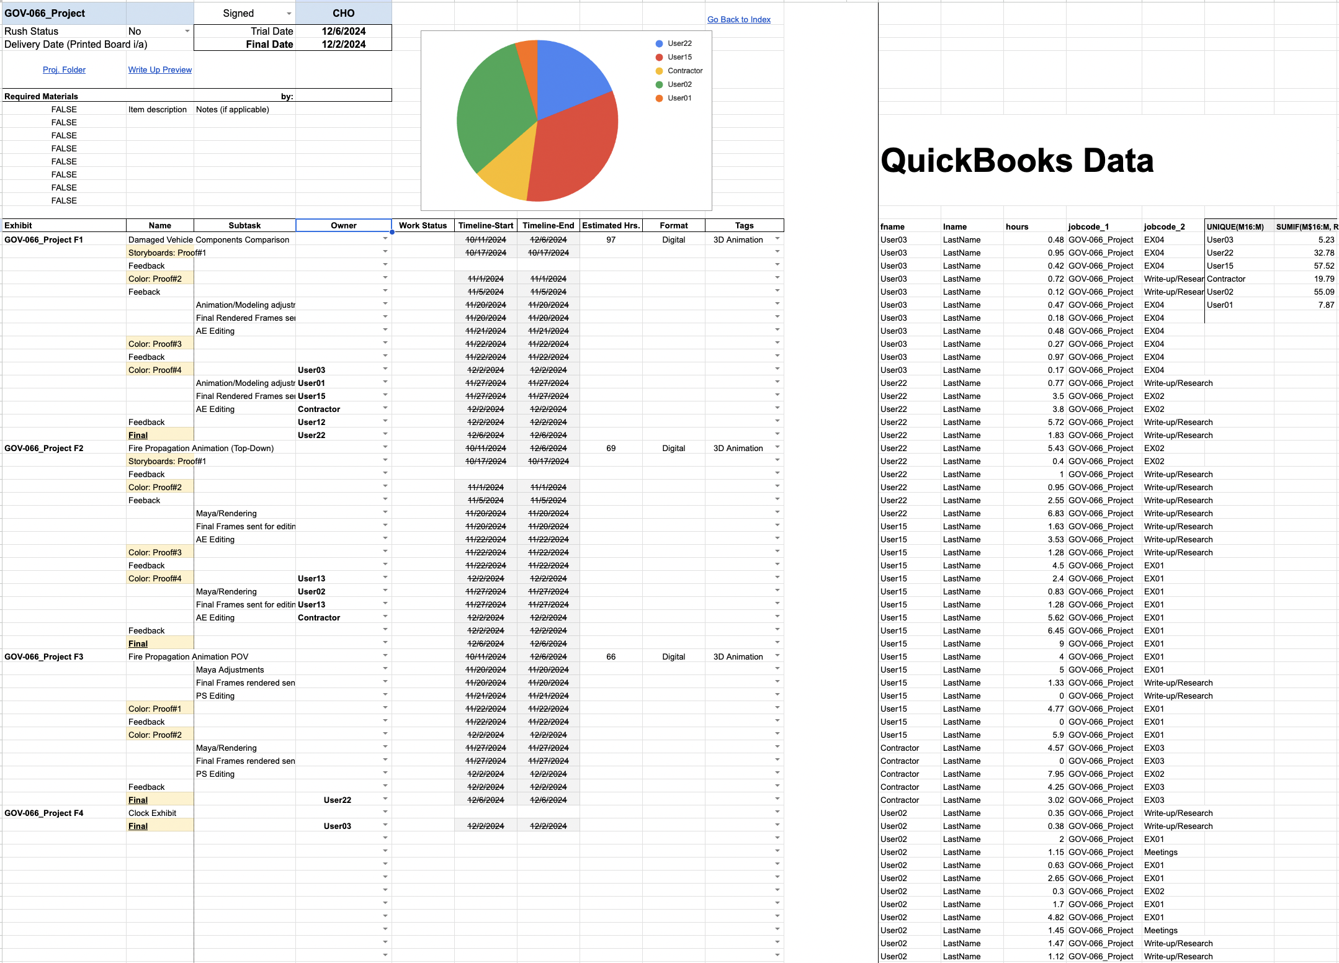Select the Item description cell
The height and width of the screenshot is (963, 1339).
(x=159, y=109)
